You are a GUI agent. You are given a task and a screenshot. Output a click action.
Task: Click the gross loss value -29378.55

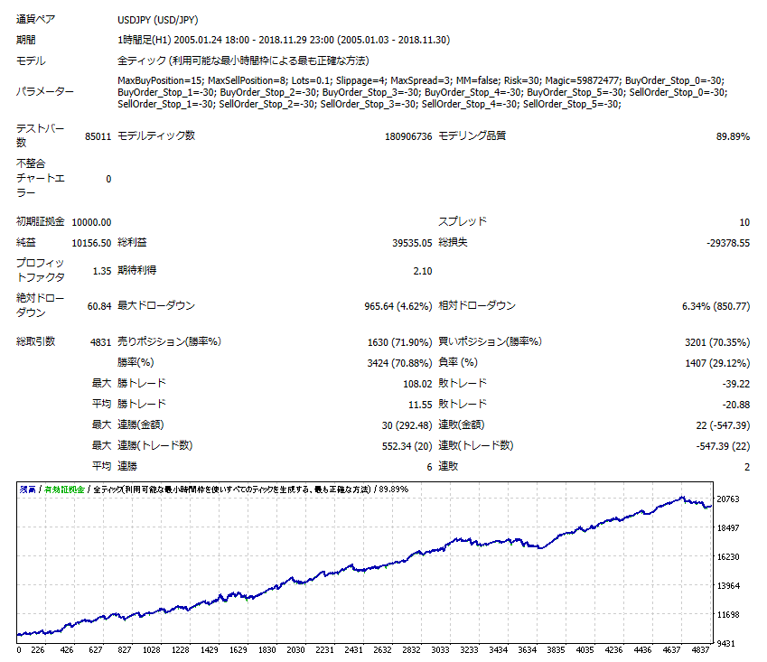tap(728, 243)
